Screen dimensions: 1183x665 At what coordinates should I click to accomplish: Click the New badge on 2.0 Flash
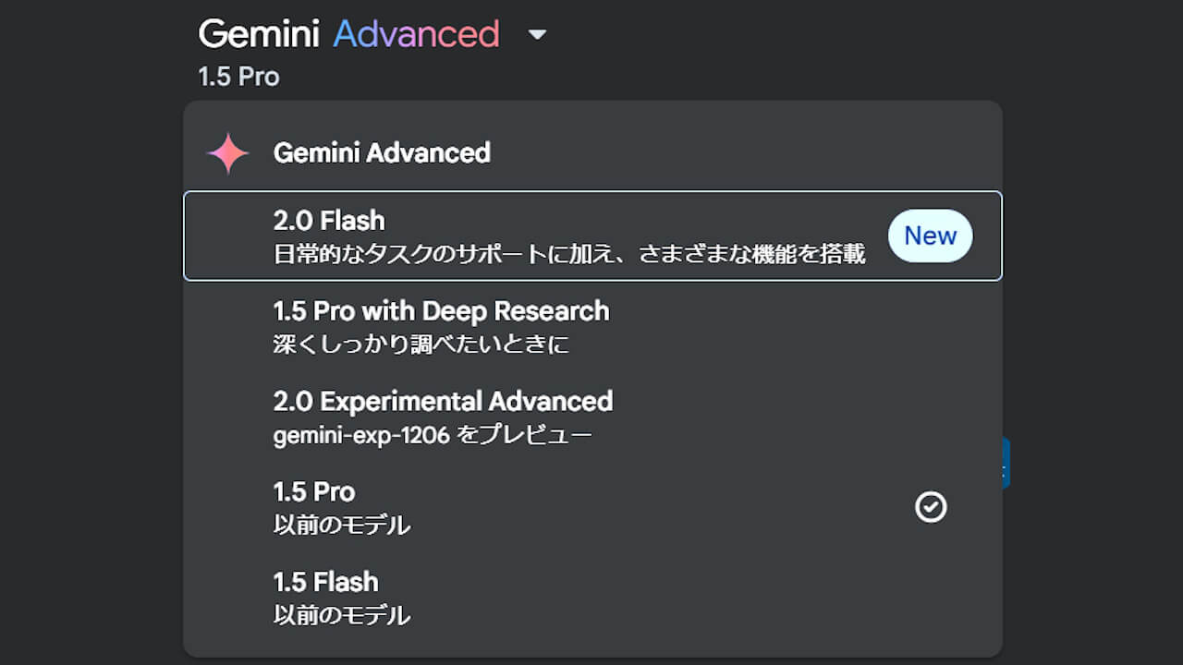930,236
